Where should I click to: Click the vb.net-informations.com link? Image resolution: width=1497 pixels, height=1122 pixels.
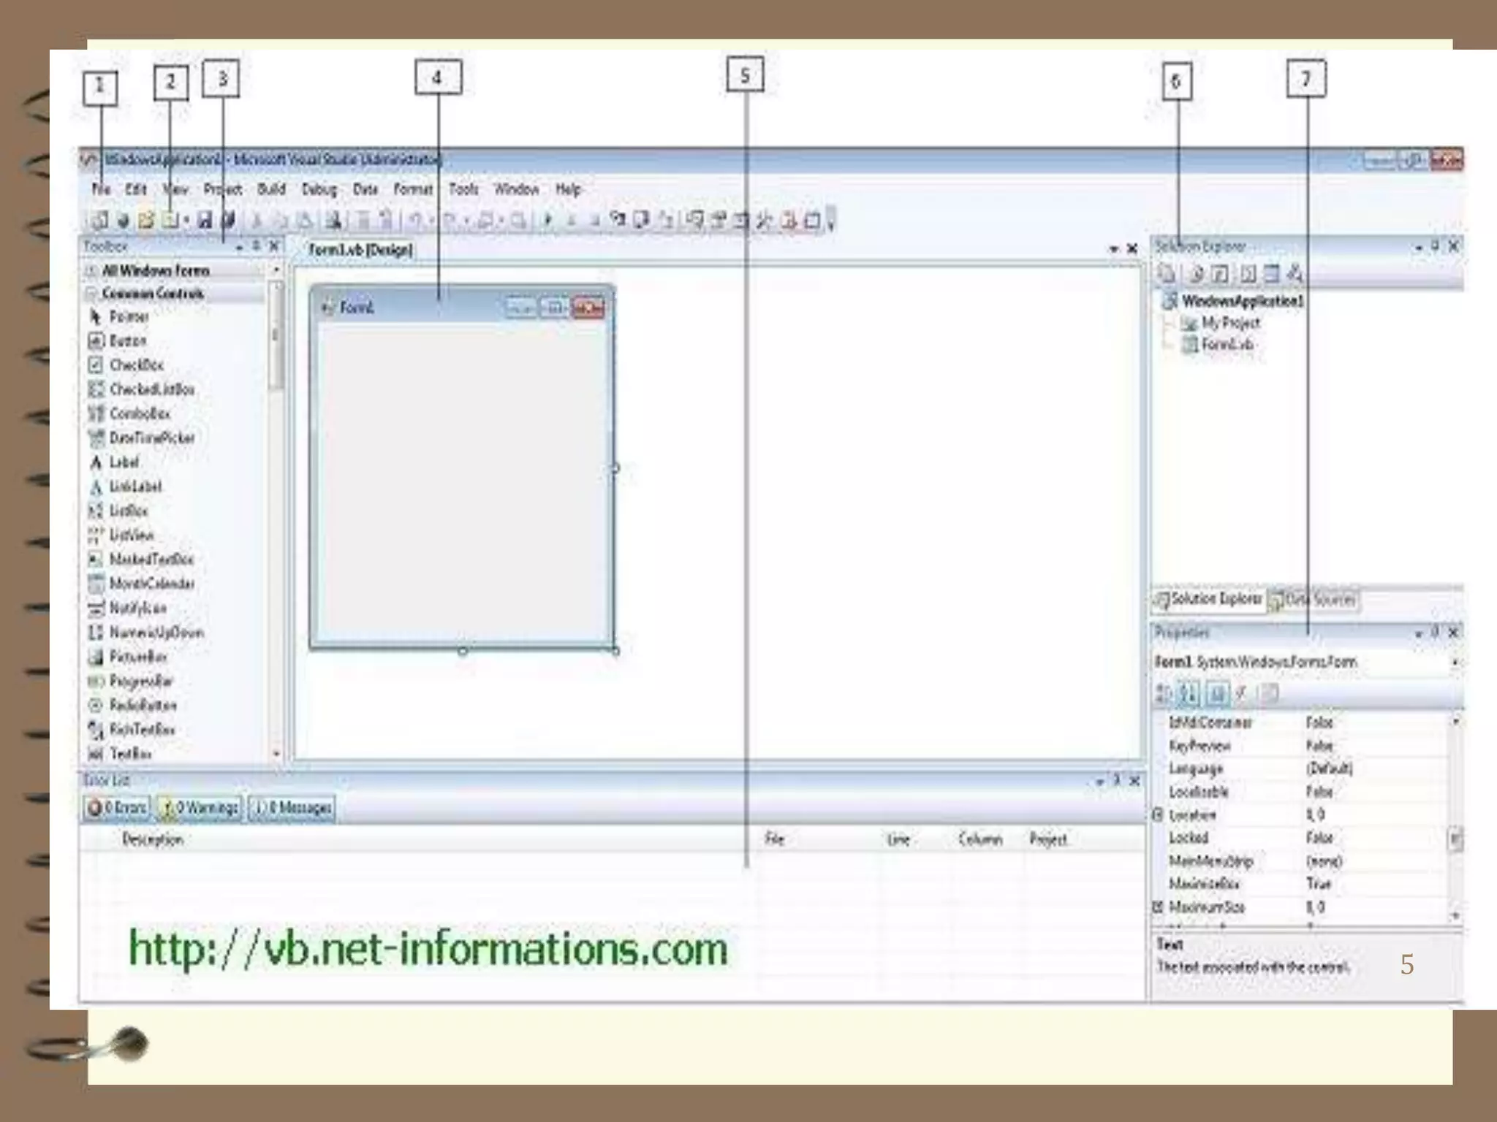[x=428, y=949]
